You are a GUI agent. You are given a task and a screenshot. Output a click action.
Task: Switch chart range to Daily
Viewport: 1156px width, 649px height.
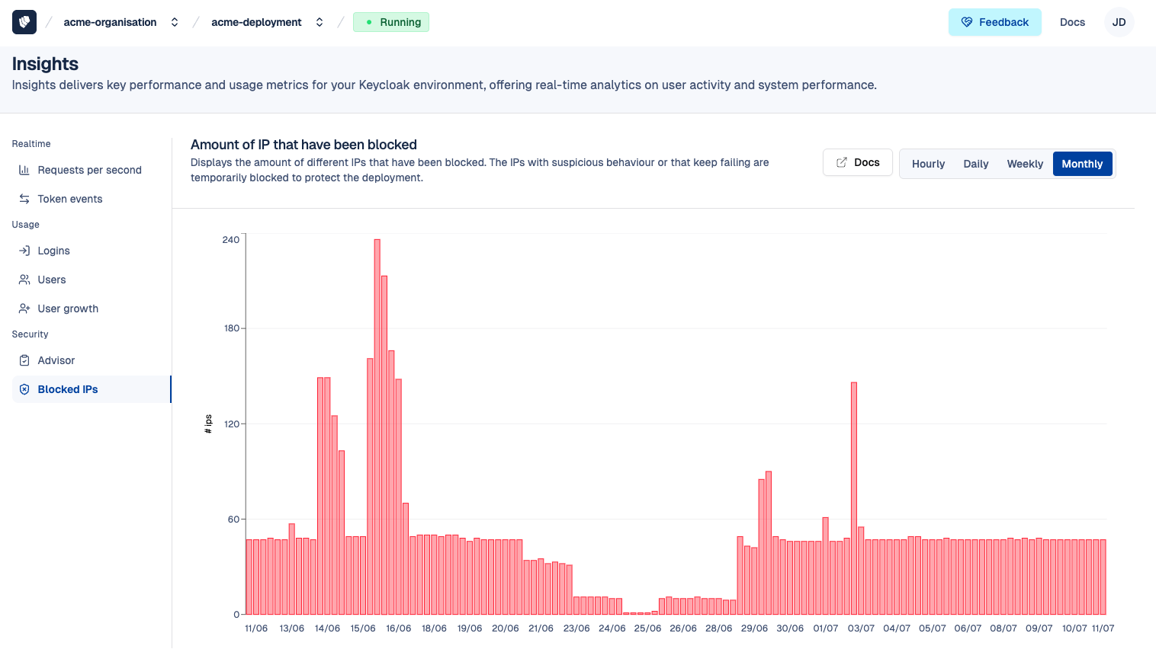[x=975, y=164]
